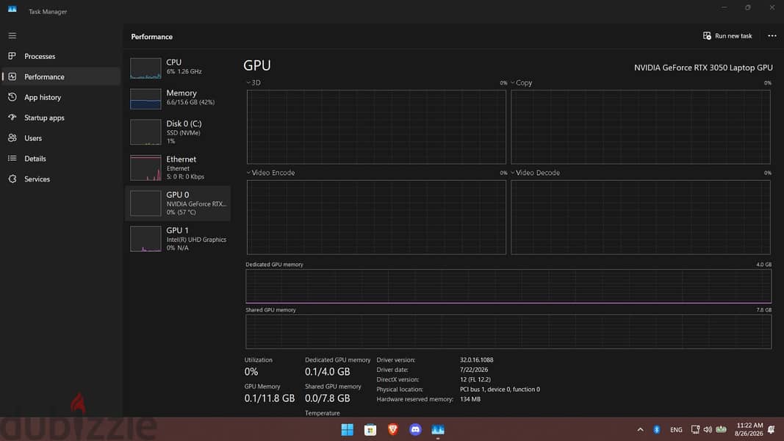This screenshot has height=441, width=784.
Task: Go to the Details page
Action: click(x=61, y=159)
